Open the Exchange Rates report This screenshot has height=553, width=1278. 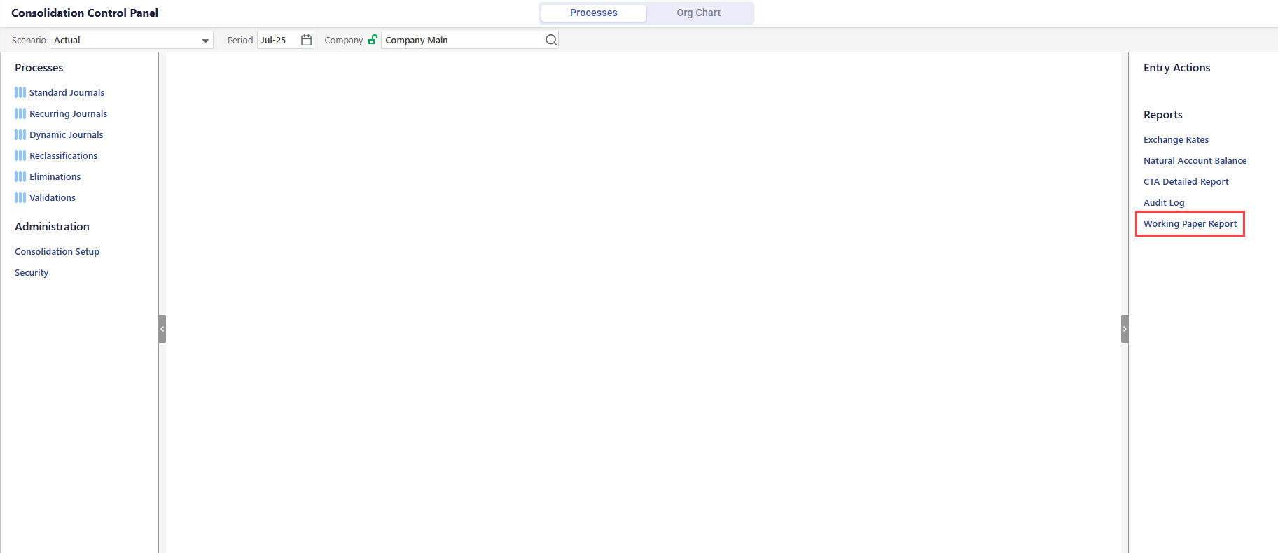point(1176,139)
